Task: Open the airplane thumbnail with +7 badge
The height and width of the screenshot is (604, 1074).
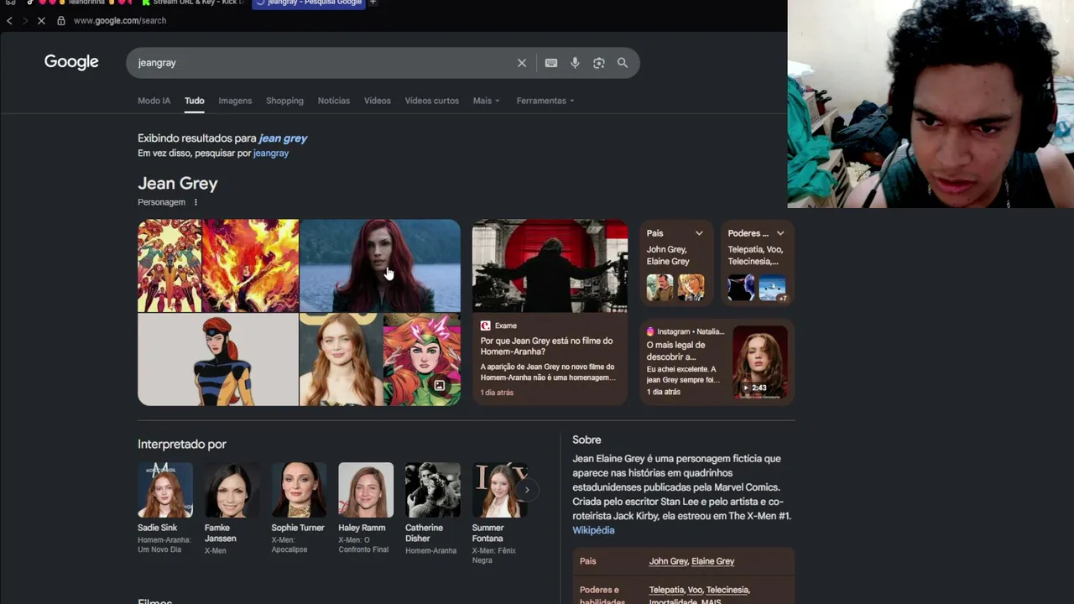Action: [773, 288]
